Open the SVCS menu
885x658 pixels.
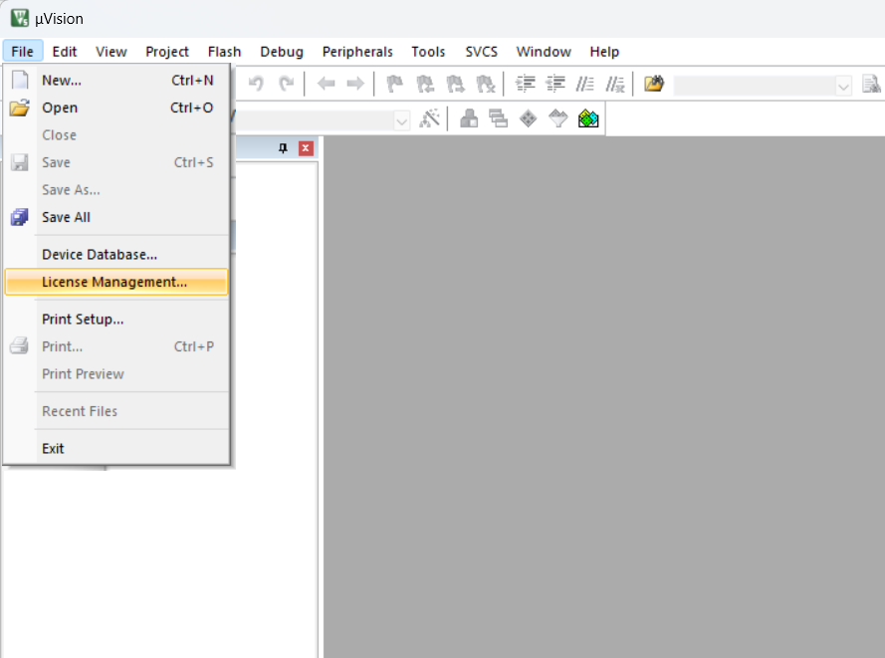click(x=482, y=52)
